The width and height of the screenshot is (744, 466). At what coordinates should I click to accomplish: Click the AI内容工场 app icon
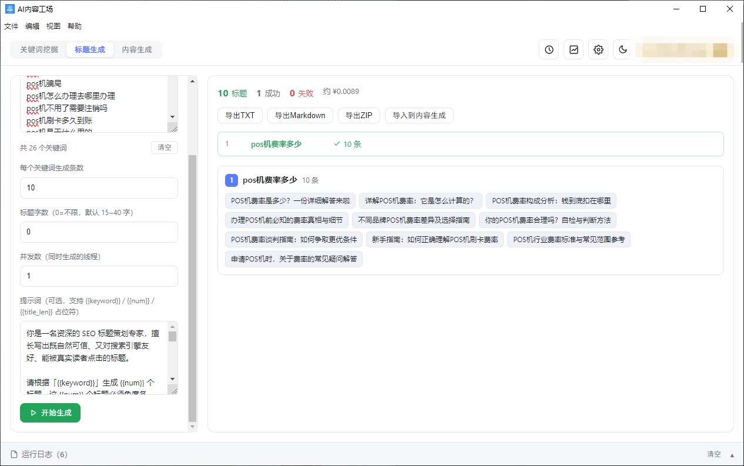pos(9,9)
